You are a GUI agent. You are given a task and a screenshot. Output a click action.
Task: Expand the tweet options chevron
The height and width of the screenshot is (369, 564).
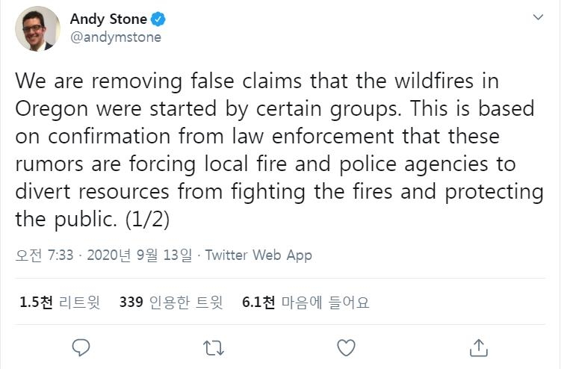click(538, 17)
